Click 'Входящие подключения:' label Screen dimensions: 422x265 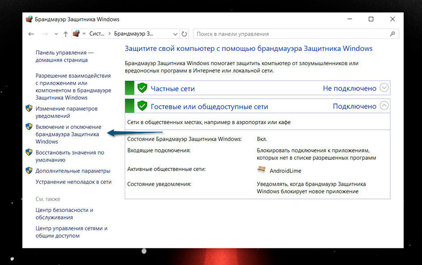[x=159, y=150]
